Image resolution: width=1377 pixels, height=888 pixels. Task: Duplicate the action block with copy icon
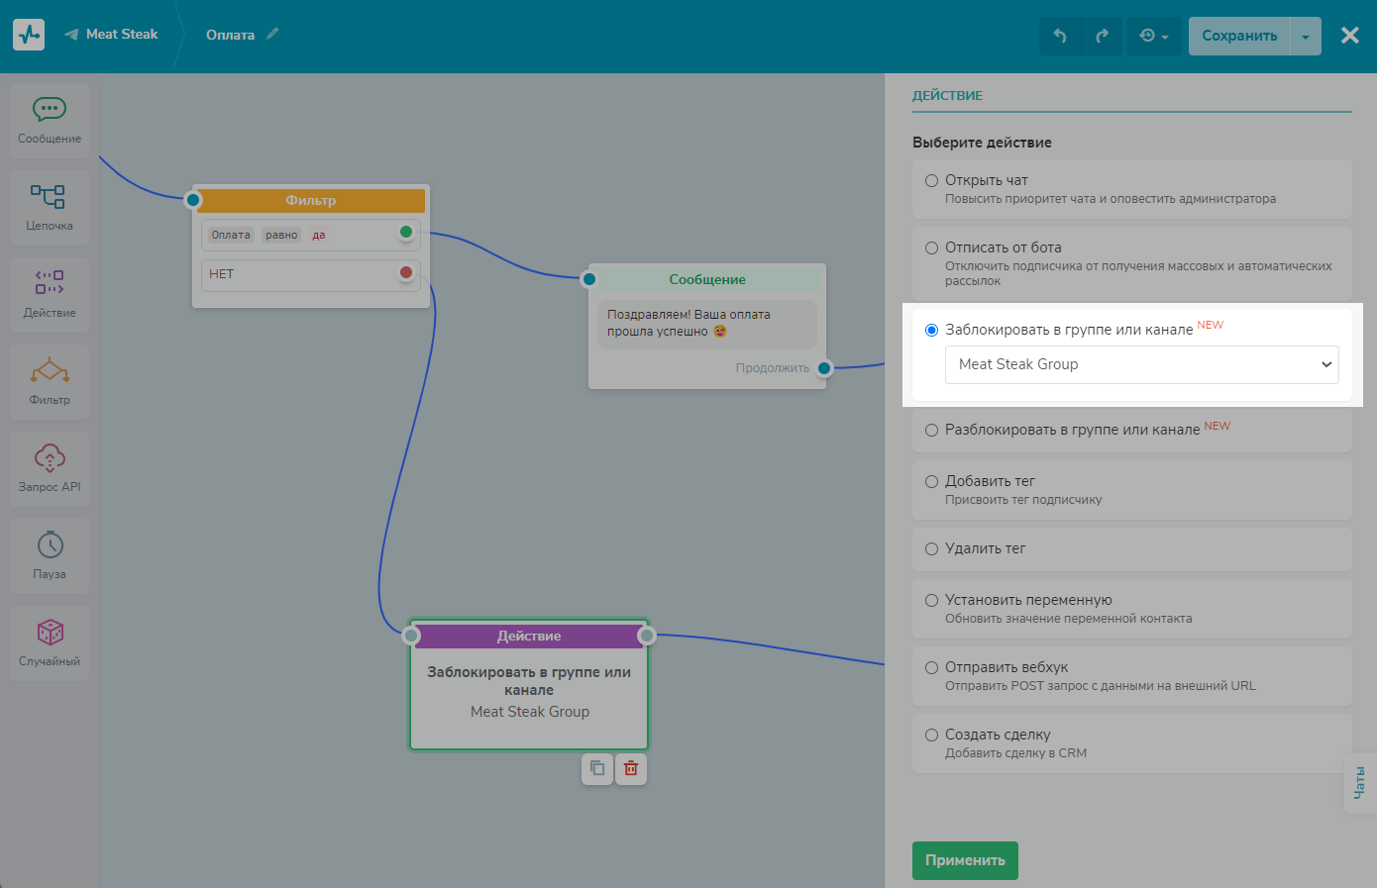597,768
